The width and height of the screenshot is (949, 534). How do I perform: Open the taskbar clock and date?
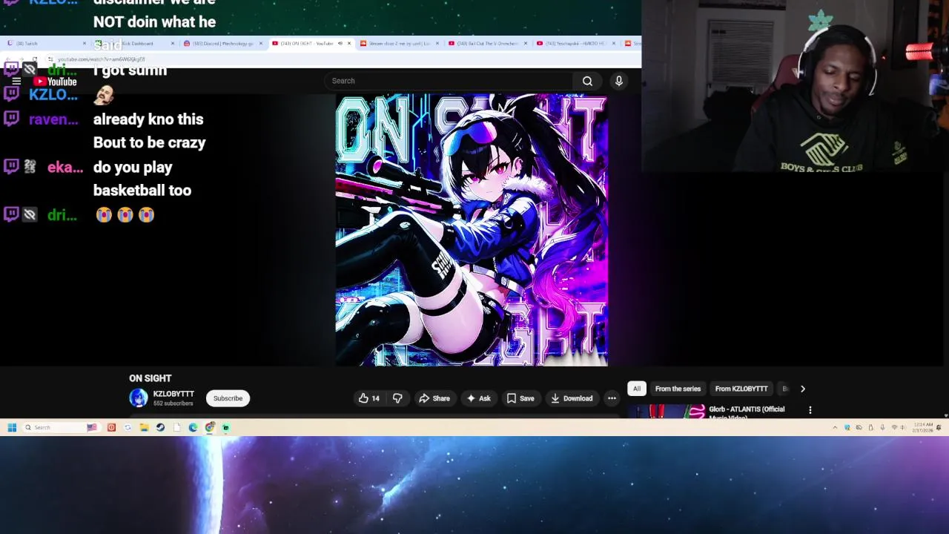[922, 428]
